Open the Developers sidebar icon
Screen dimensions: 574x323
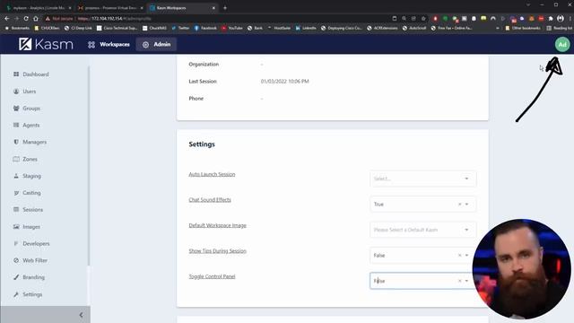point(16,243)
